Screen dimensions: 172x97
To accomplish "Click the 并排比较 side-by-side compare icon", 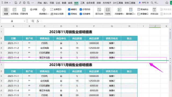I will click(154, 10).
